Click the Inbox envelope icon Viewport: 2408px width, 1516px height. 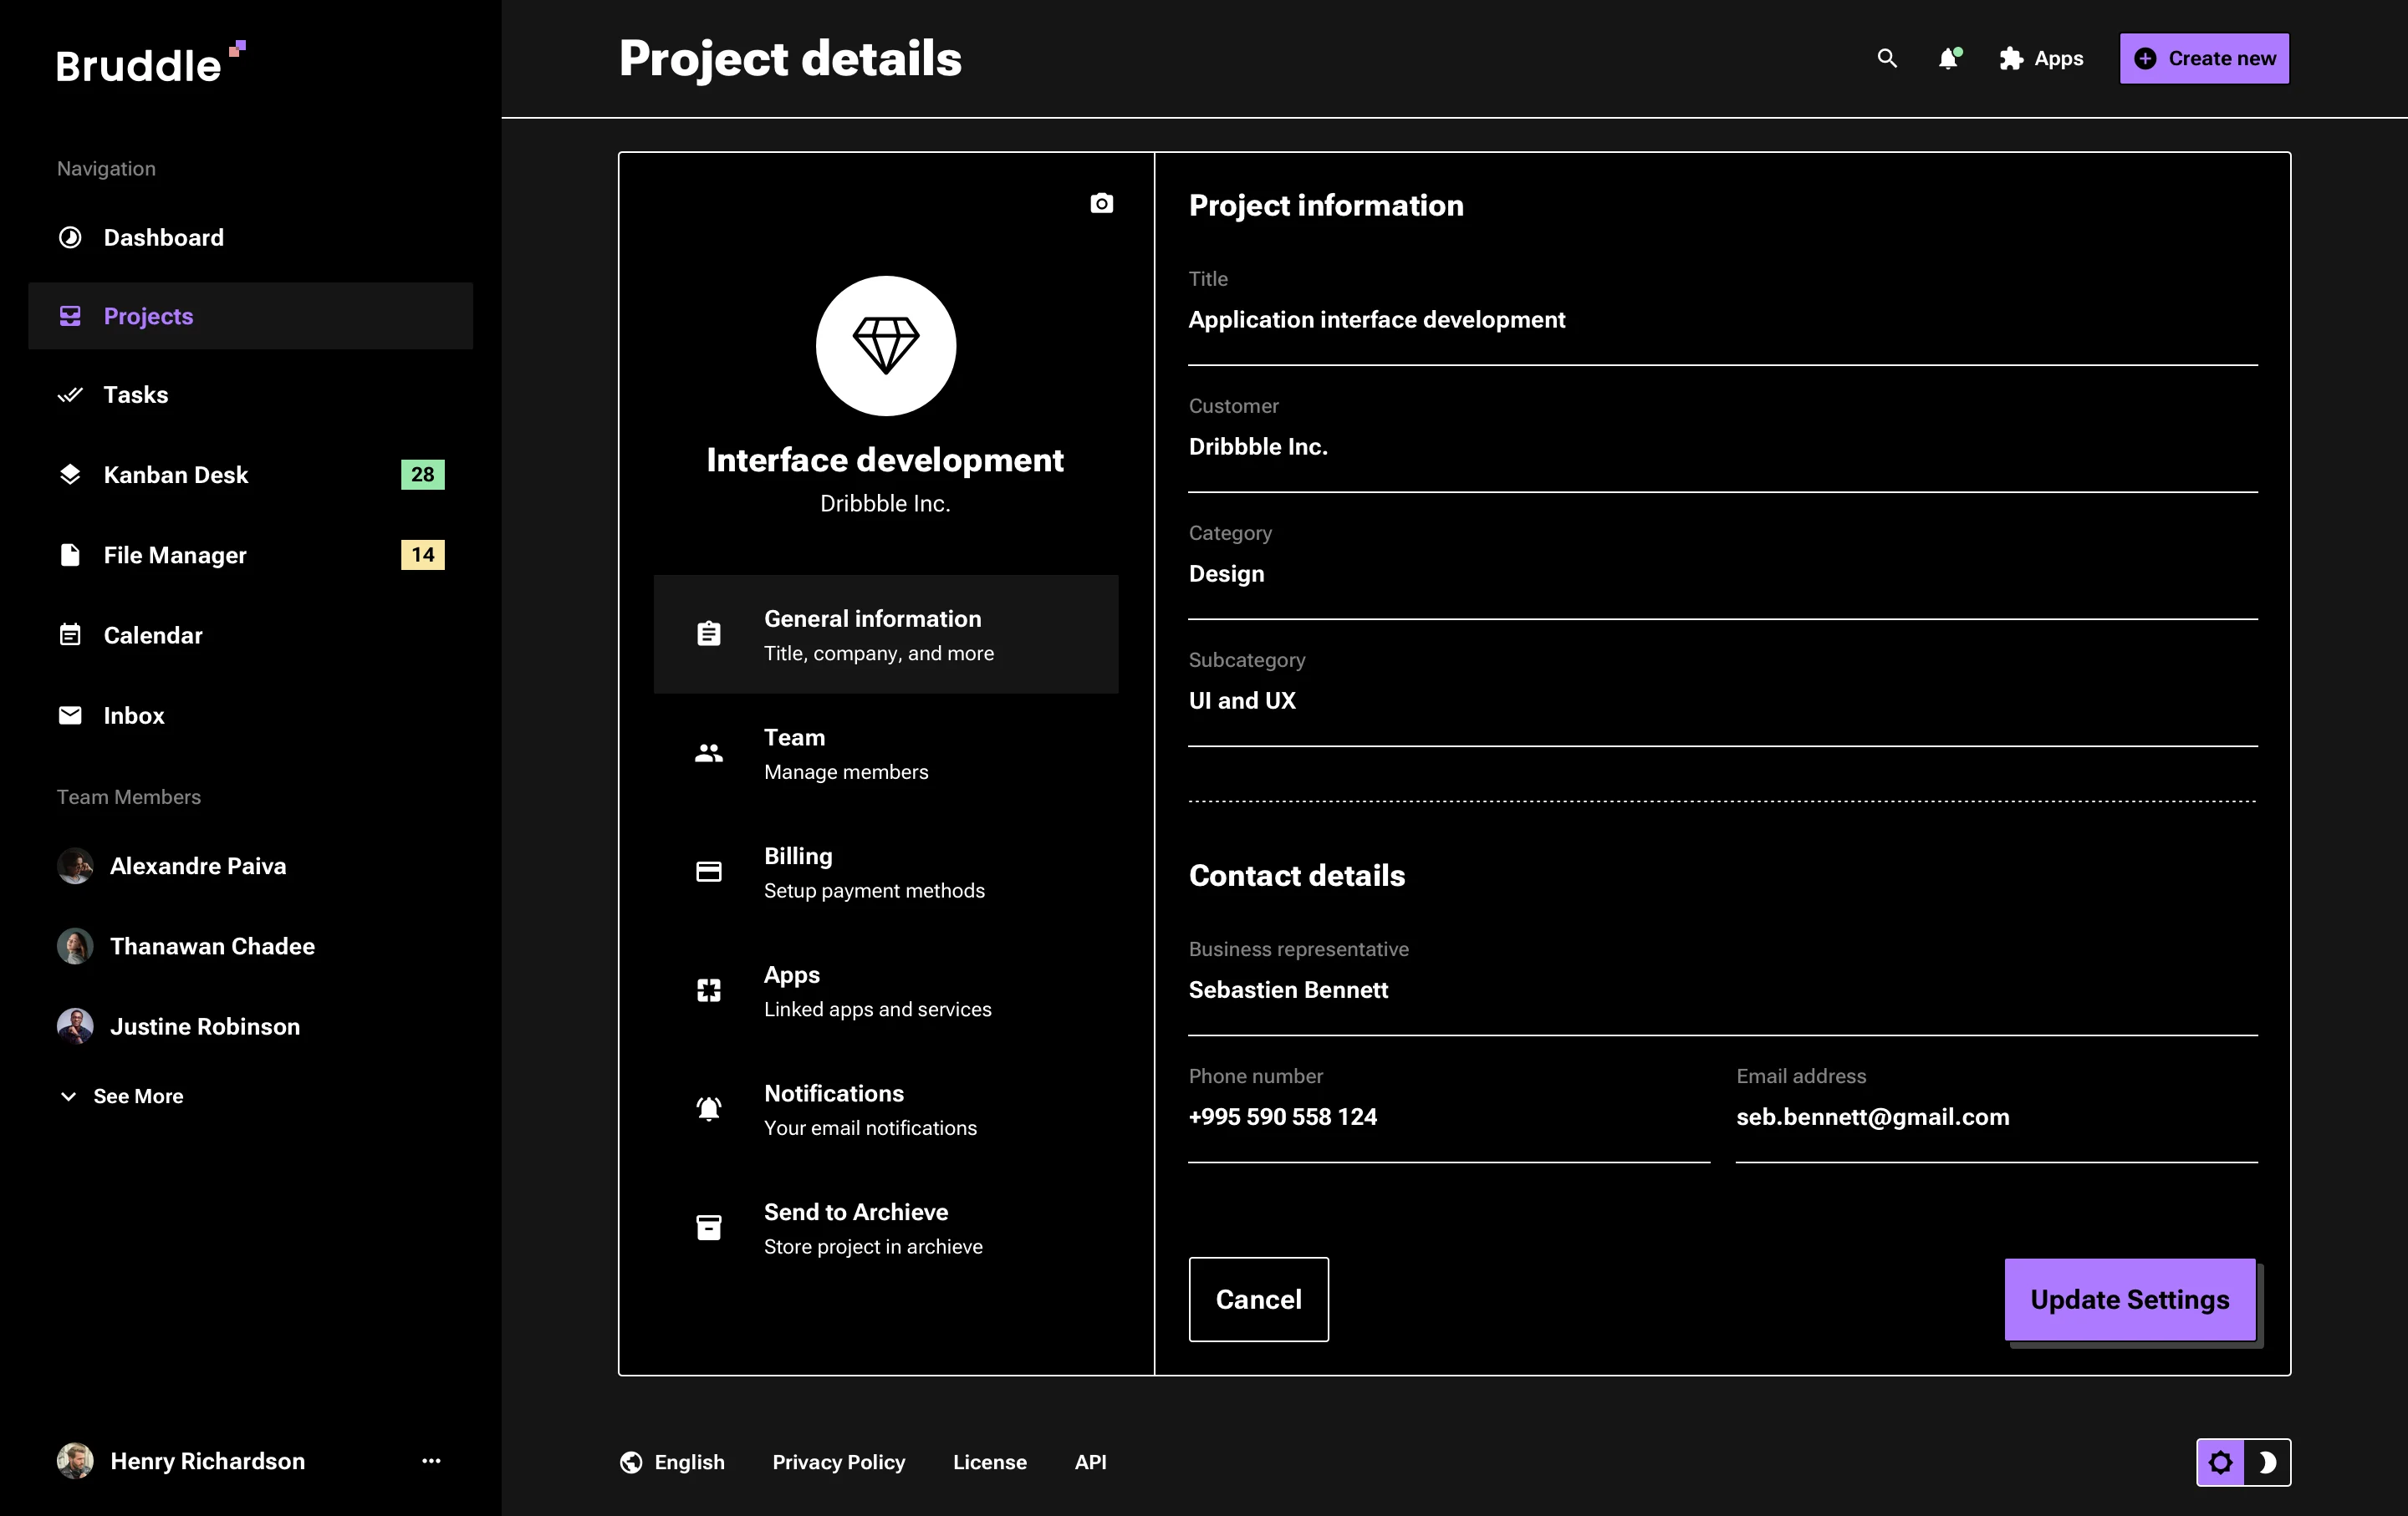click(x=69, y=715)
